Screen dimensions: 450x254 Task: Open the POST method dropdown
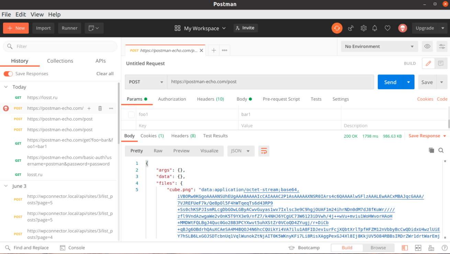(146, 82)
